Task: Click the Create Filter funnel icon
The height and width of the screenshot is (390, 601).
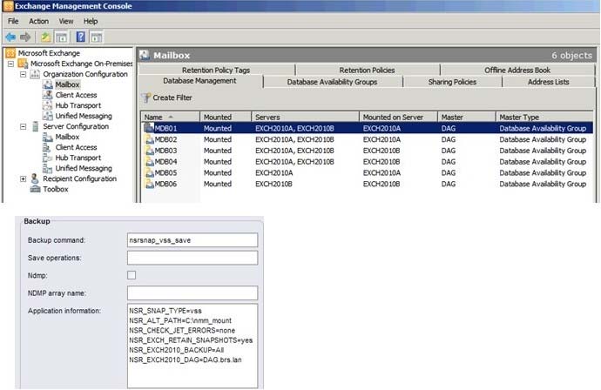Action: (x=145, y=98)
